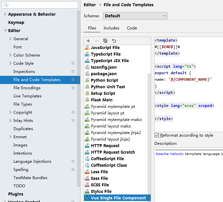The width and height of the screenshot is (223, 202).
Task: Click the Sass File template icon
Action: 87,178
